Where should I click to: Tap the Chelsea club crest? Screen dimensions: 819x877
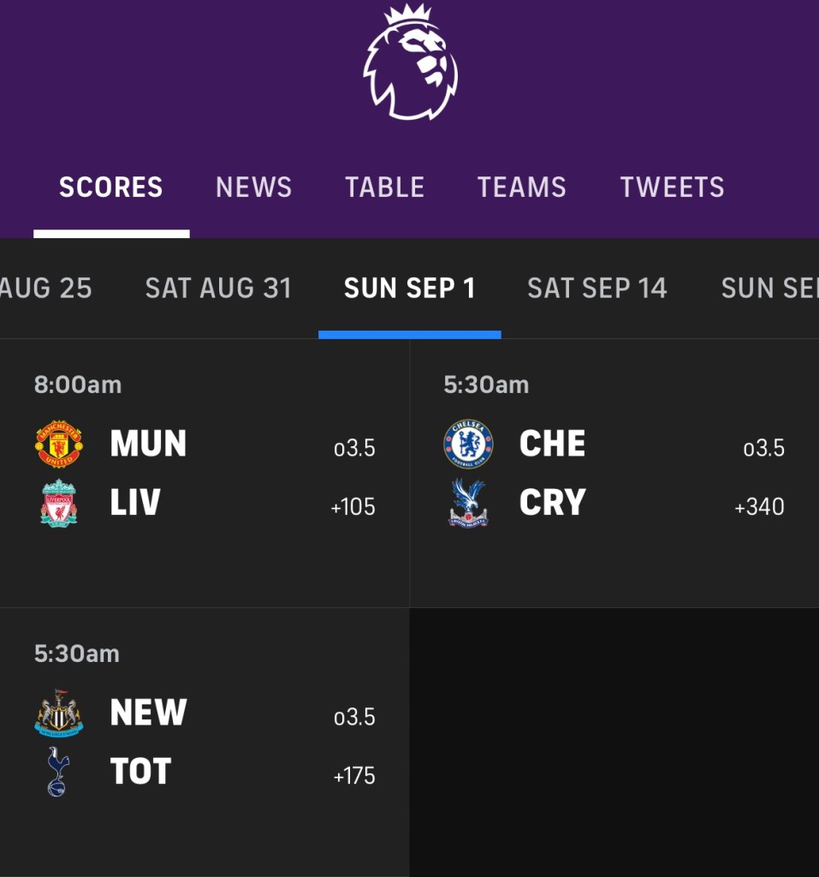pos(468,444)
